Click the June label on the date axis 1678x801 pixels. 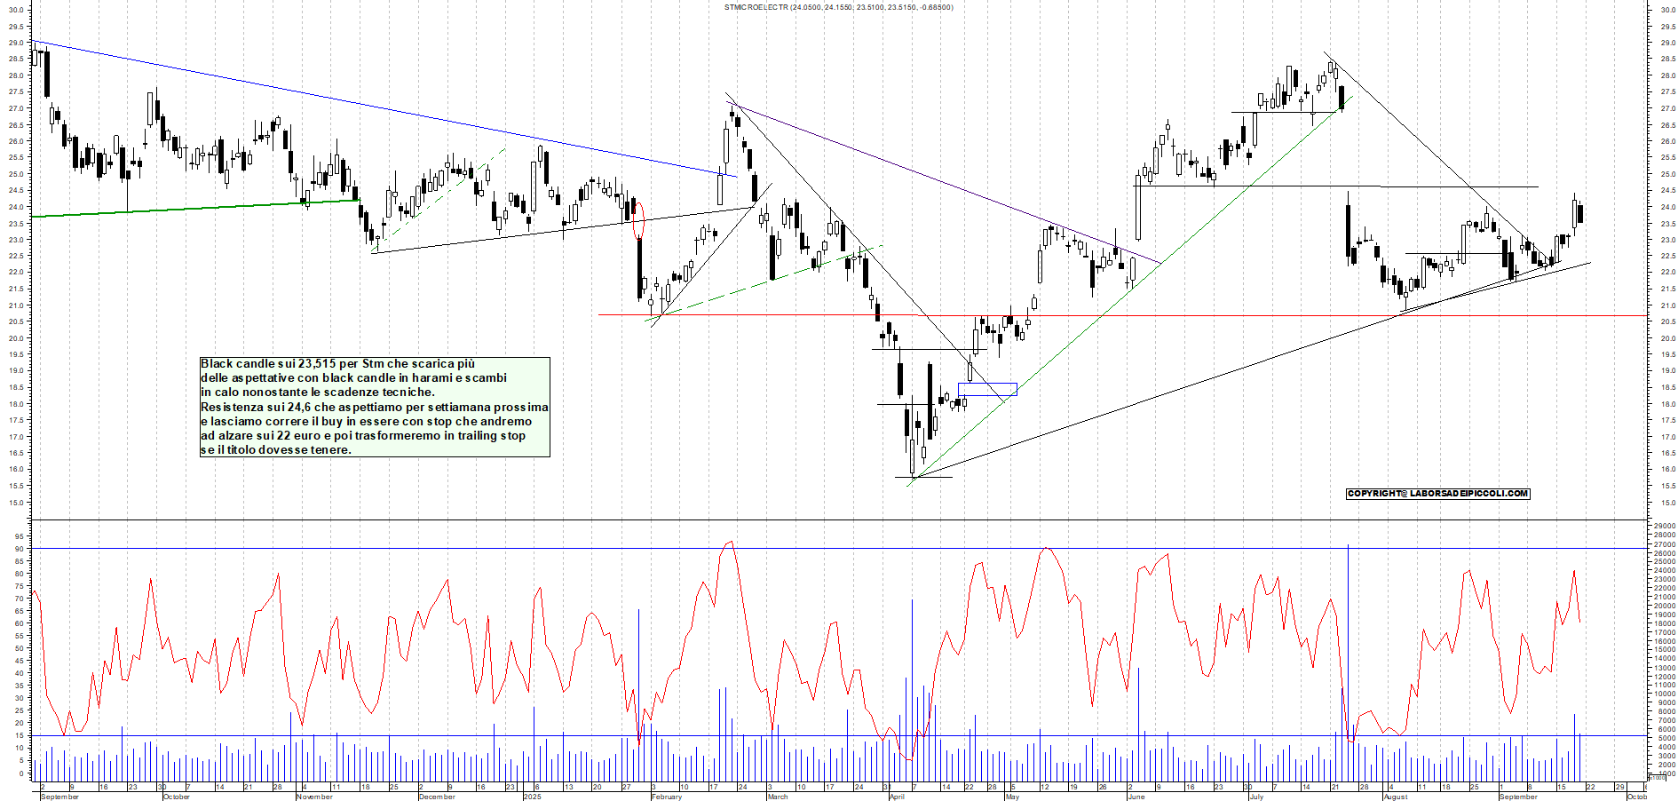[x=1136, y=797]
